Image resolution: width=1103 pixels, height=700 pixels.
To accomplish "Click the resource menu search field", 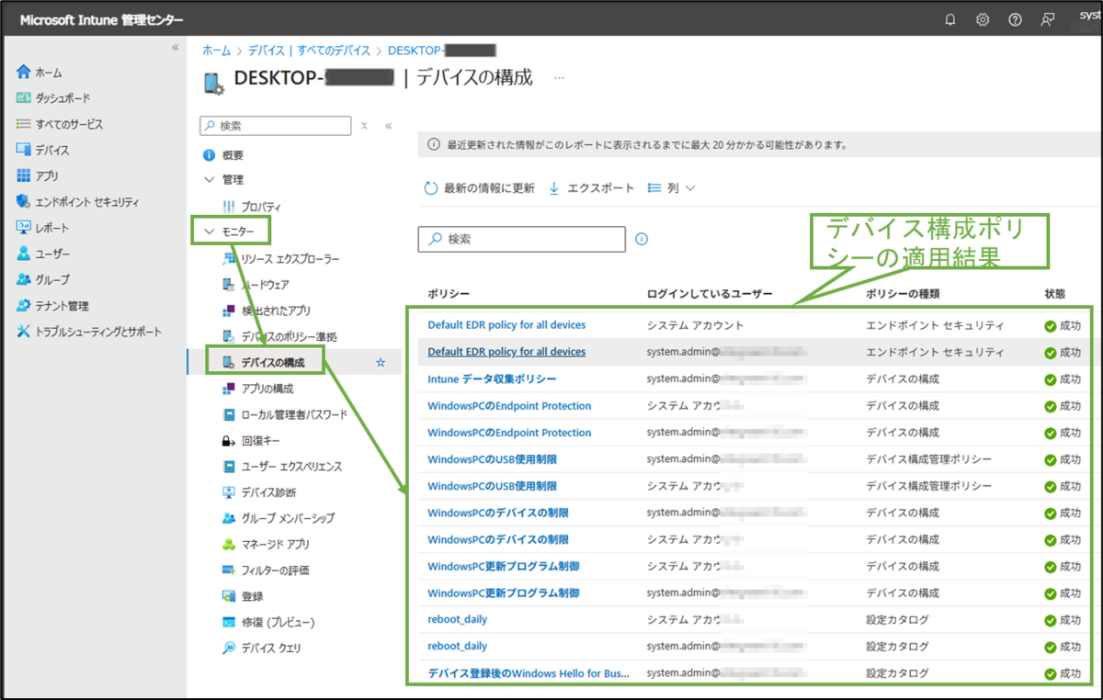I will 276,126.
